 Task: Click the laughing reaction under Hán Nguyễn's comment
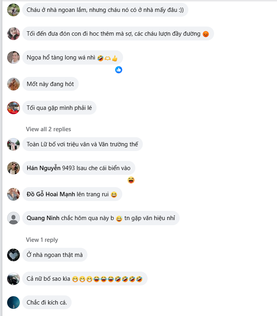click(x=131, y=180)
